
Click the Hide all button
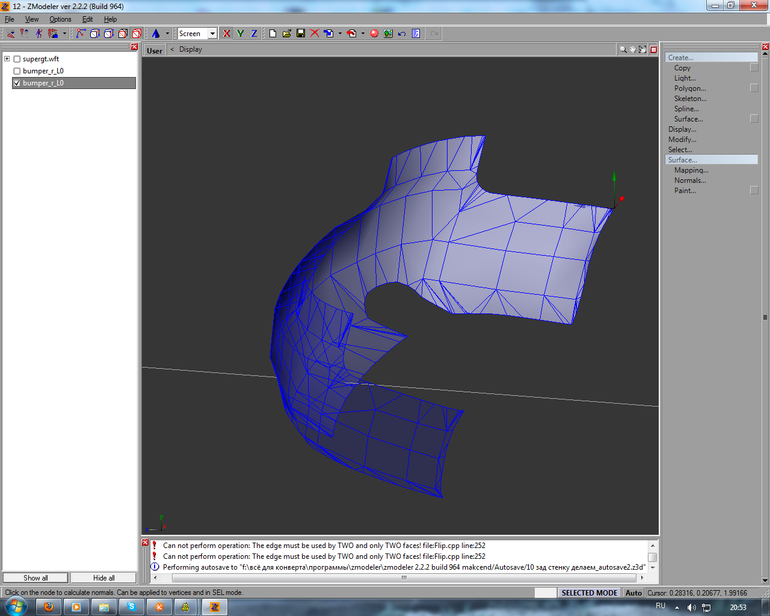pyautogui.click(x=103, y=577)
